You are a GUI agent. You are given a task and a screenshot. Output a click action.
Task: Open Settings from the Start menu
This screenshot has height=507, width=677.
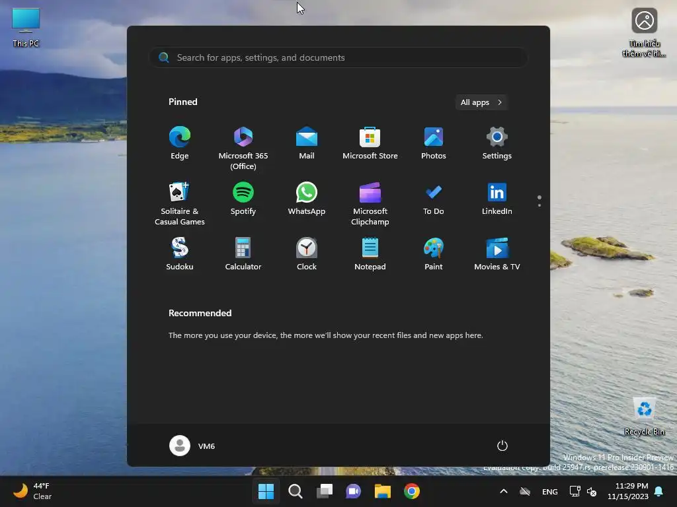497,143
